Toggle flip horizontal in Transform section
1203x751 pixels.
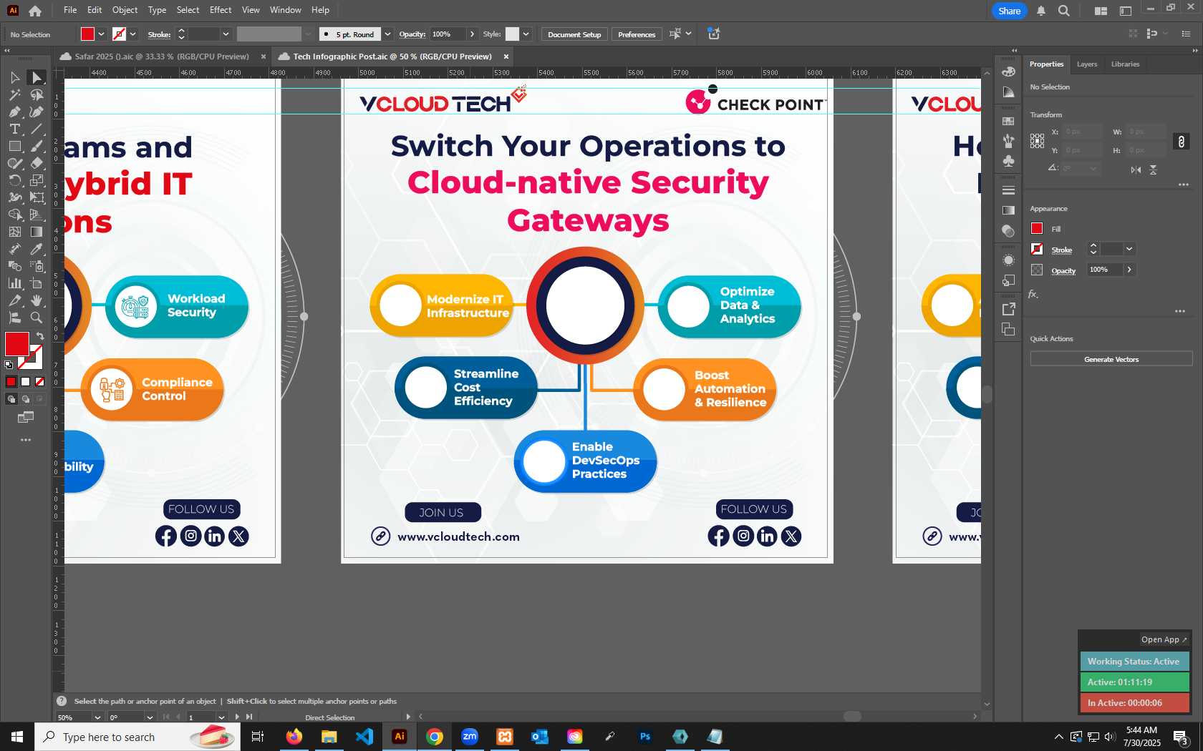pyautogui.click(x=1136, y=170)
